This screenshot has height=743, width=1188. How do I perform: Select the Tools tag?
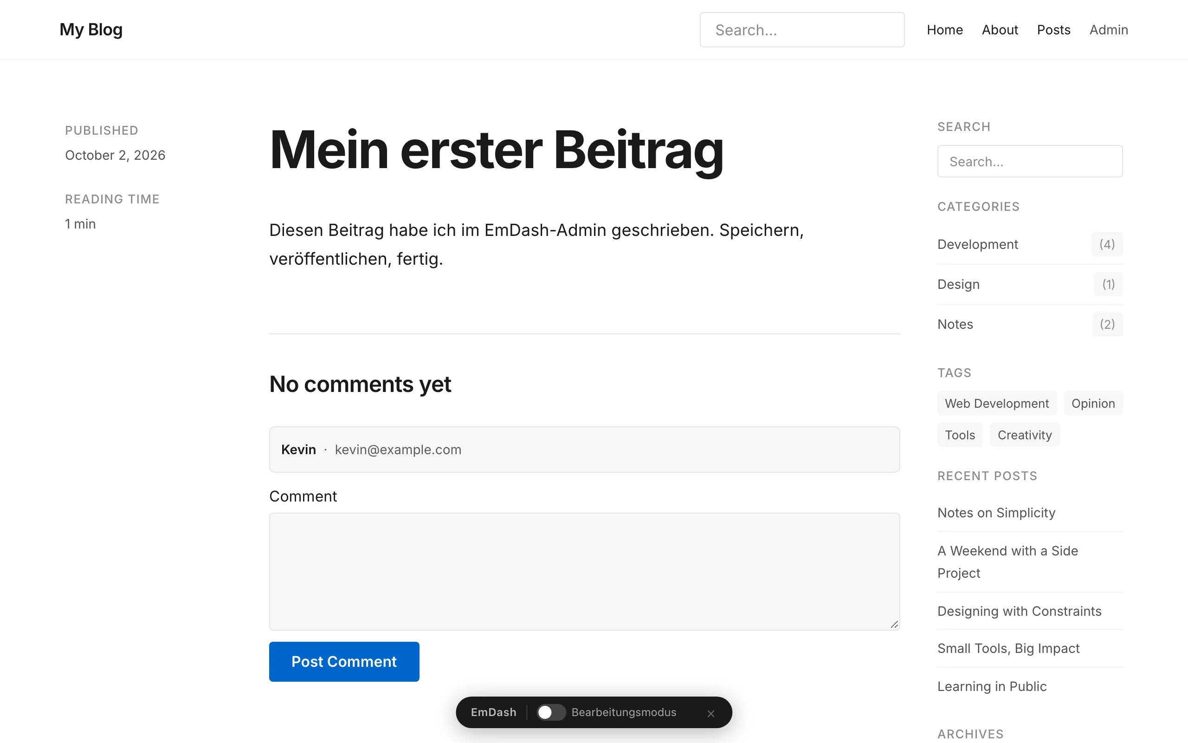tap(960, 435)
